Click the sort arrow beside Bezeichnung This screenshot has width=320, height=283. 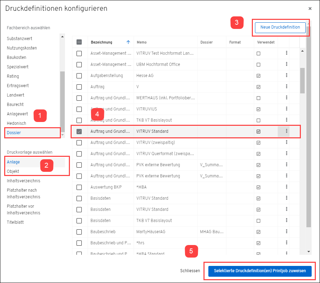coord(128,42)
